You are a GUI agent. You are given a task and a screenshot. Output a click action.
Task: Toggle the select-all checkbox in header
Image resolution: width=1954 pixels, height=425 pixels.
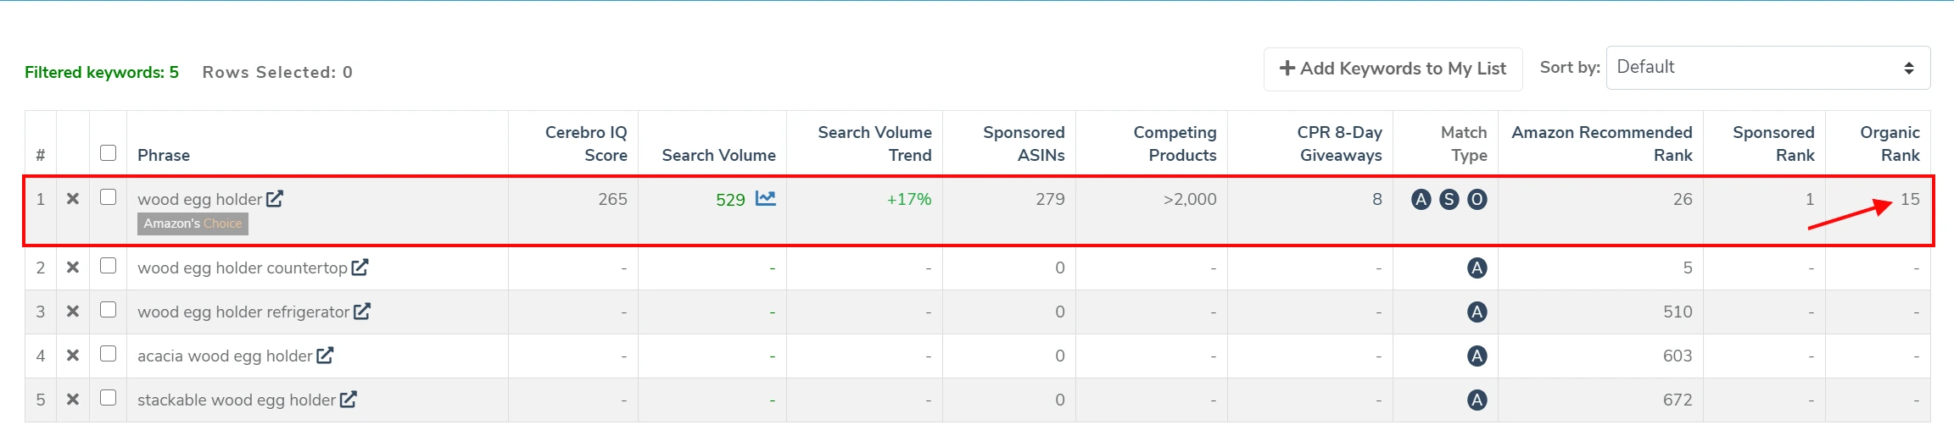(x=108, y=153)
